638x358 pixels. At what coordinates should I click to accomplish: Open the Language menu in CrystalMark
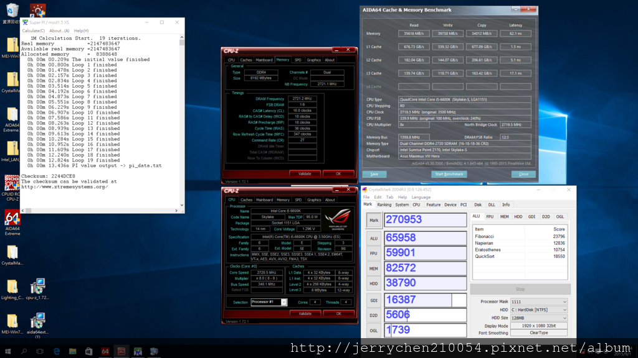point(421,197)
